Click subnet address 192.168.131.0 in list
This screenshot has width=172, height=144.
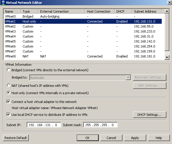(144, 21)
